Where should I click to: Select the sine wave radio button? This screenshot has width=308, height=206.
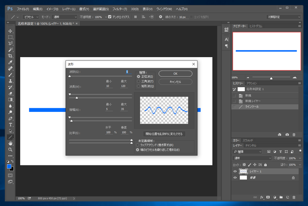click(x=139, y=77)
